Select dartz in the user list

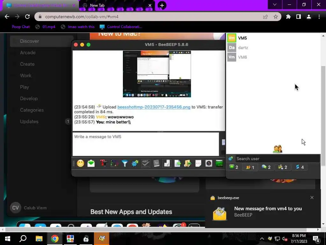tap(273, 48)
